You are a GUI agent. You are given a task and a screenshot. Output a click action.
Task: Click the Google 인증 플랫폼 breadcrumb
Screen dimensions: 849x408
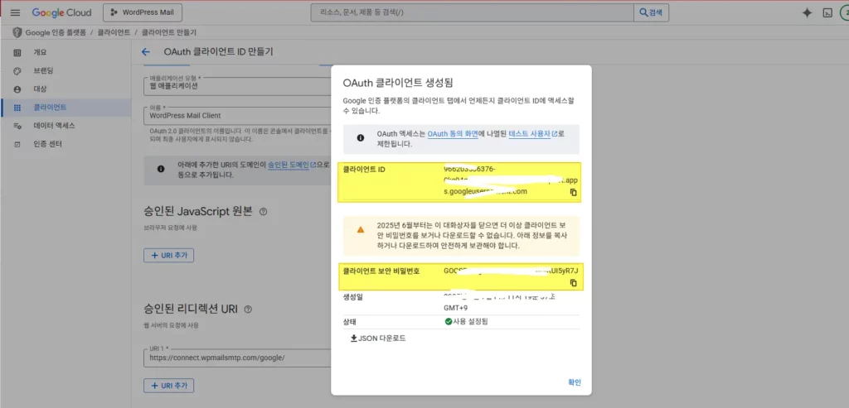(x=56, y=32)
